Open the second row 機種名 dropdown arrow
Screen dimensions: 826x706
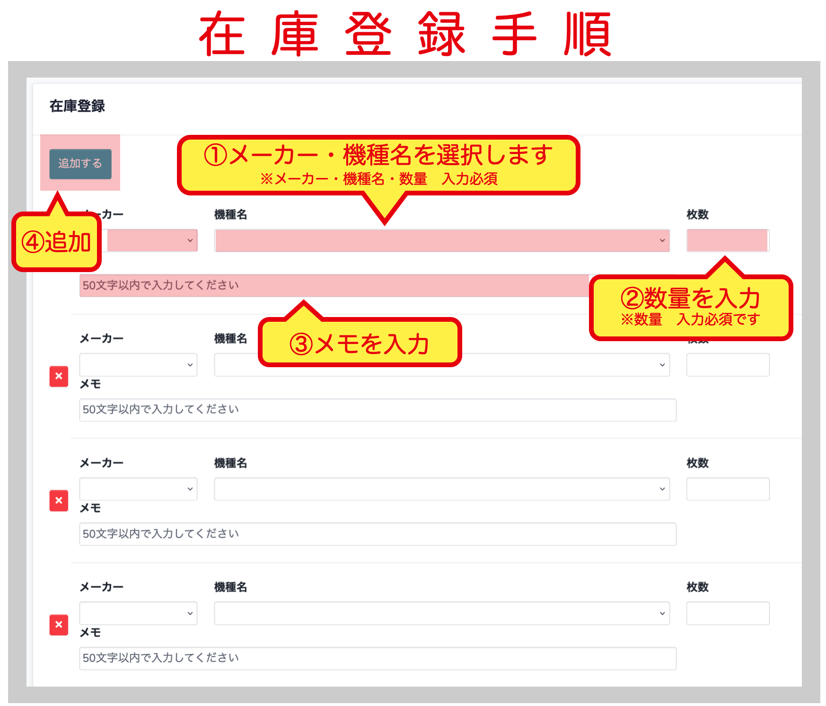click(x=662, y=365)
